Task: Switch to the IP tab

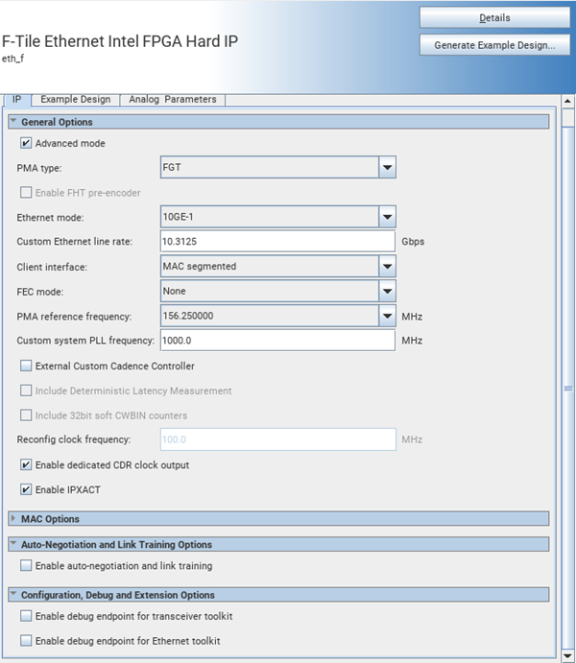Action: pos(17,100)
